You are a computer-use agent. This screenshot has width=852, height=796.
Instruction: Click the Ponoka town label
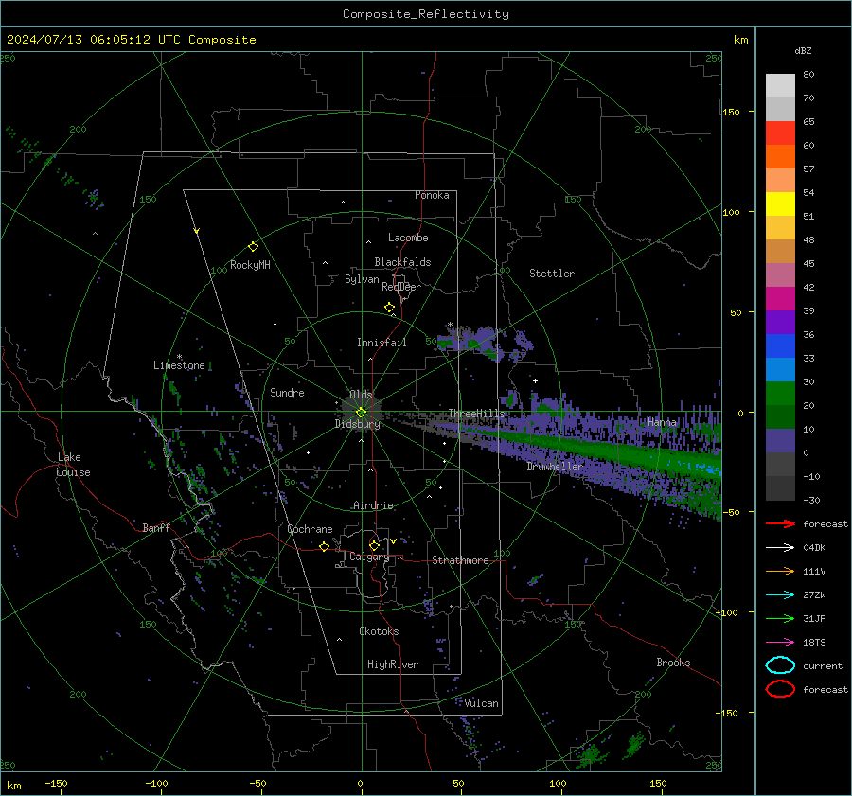point(432,195)
